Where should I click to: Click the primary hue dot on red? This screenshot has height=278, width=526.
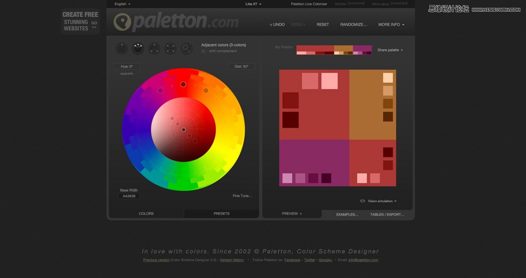coord(183,84)
